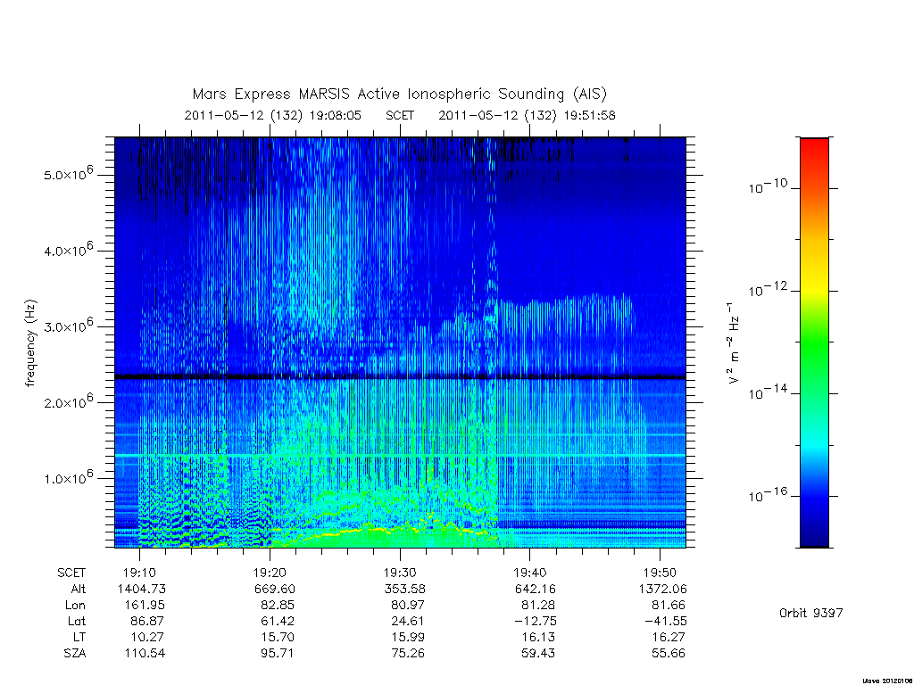Click SZA value '59.43'
The width and height of the screenshot is (914, 685).
(537, 654)
